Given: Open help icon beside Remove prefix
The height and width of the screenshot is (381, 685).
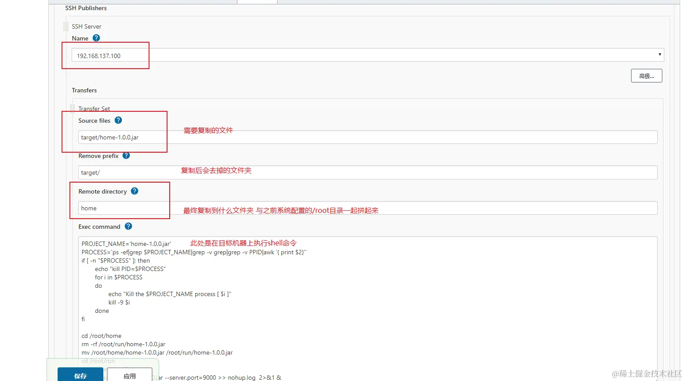Looking at the screenshot, I should tap(126, 155).
